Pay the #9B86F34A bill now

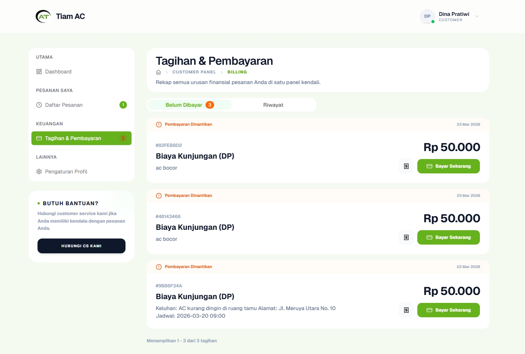point(448,310)
